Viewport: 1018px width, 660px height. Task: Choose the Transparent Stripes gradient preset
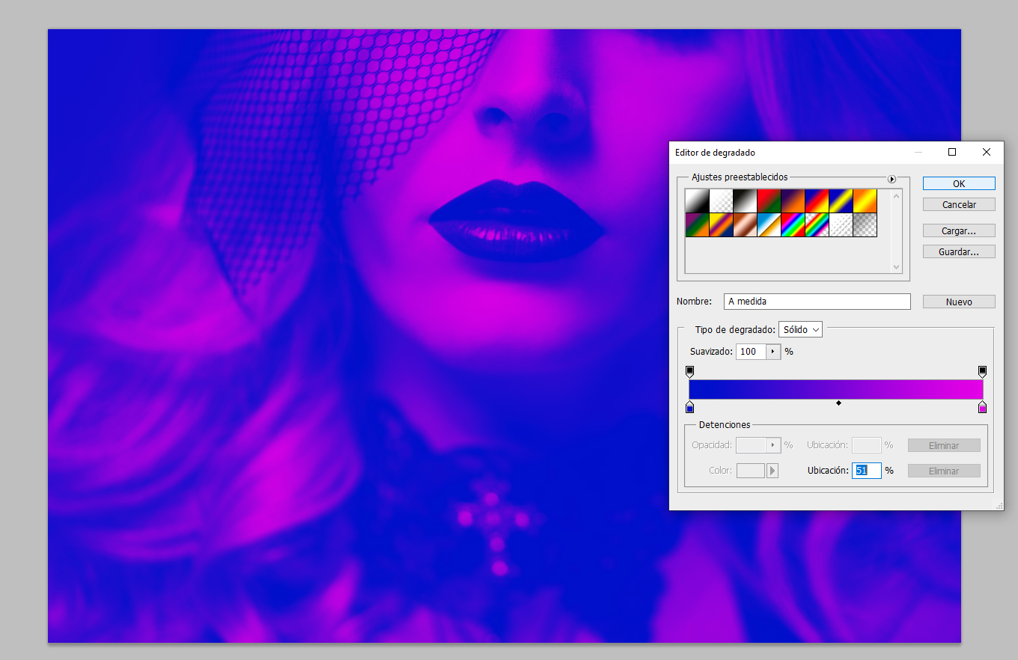[841, 224]
